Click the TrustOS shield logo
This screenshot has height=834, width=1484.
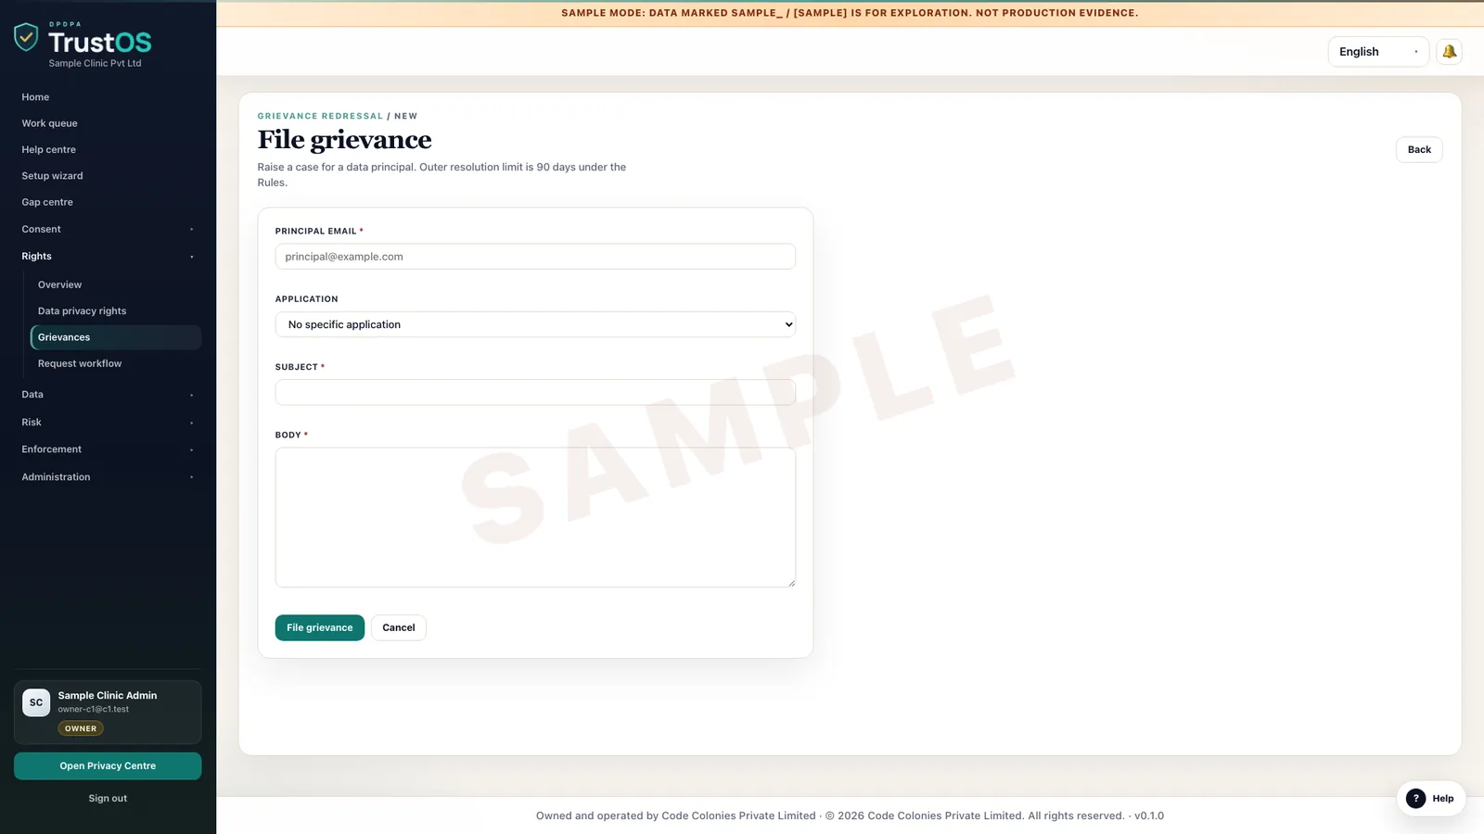(x=26, y=37)
